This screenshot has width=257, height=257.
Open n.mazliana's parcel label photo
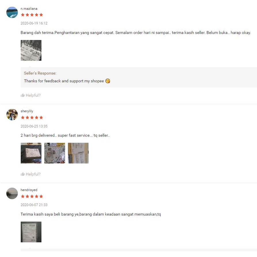tap(31, 50)
